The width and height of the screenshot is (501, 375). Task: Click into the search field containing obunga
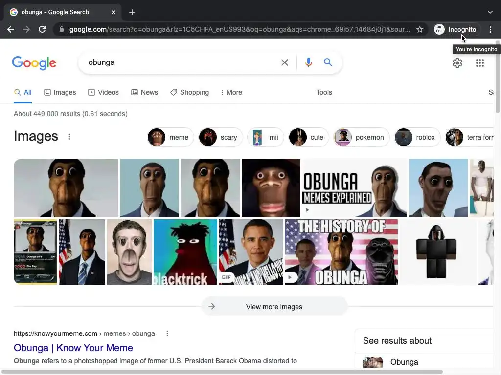tap(182, 62)
